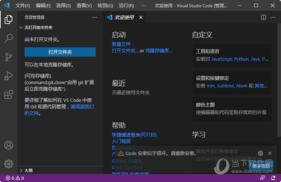Open notification settings gear icon
This screenshot has width=281, height=182.
coord(260,153)
